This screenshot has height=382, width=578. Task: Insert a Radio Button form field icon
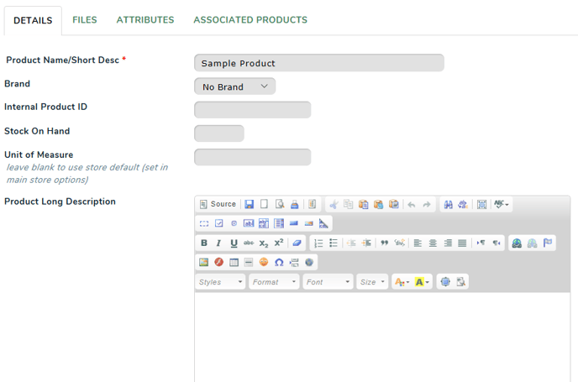tap(234, 223)
